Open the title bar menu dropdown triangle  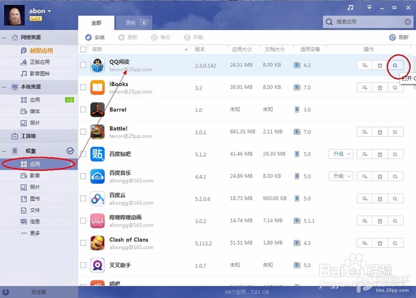(369, 7)
